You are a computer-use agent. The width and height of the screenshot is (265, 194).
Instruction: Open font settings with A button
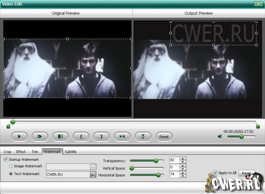point(93,175)
